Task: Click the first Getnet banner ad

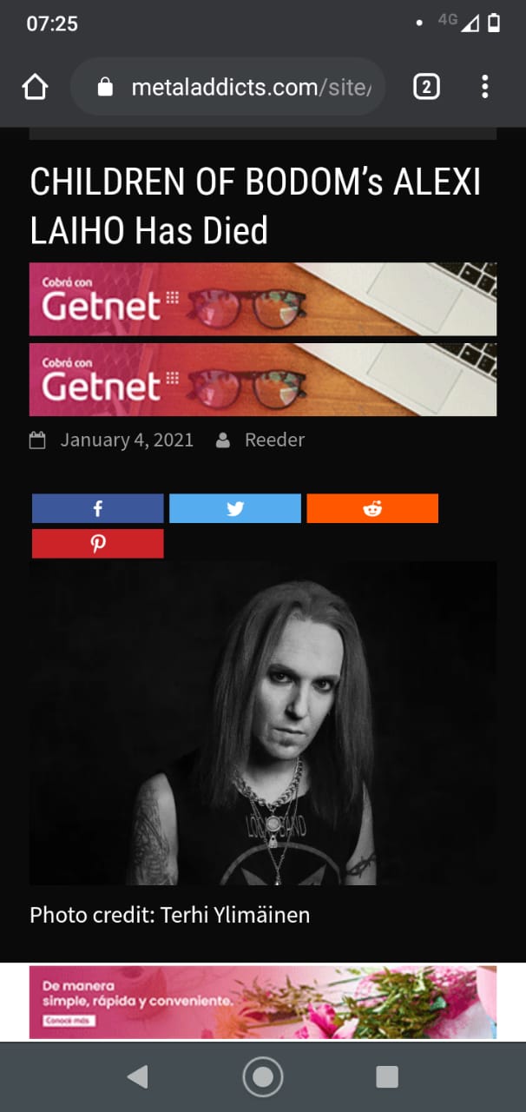Action: pos(263,299)
